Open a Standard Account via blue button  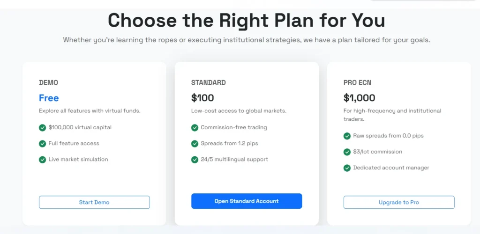coord(247,201)
